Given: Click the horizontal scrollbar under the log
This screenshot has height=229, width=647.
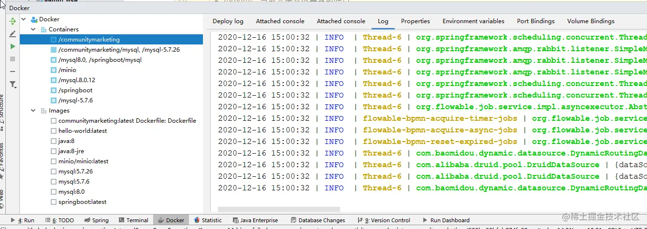Looking at the screenshot, I should (279, 209).
